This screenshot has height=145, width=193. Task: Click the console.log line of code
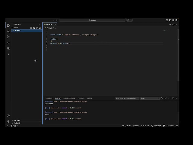point(60,43)
